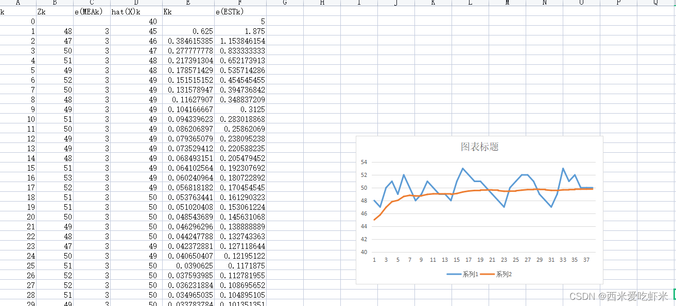Select cell containing 0.220588235
Viewport: 676px width, 306px height.
tap(240, 148)
